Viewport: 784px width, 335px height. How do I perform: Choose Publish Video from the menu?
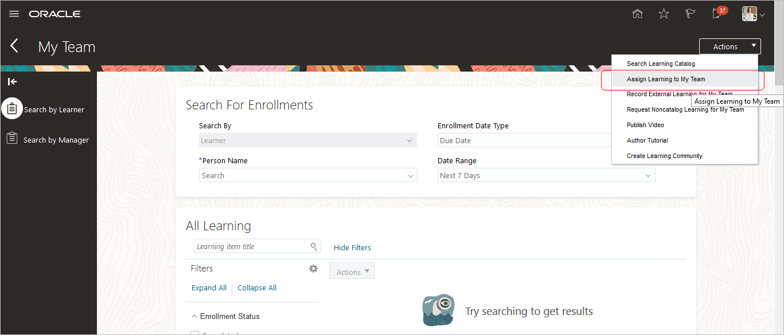[645, 125]
